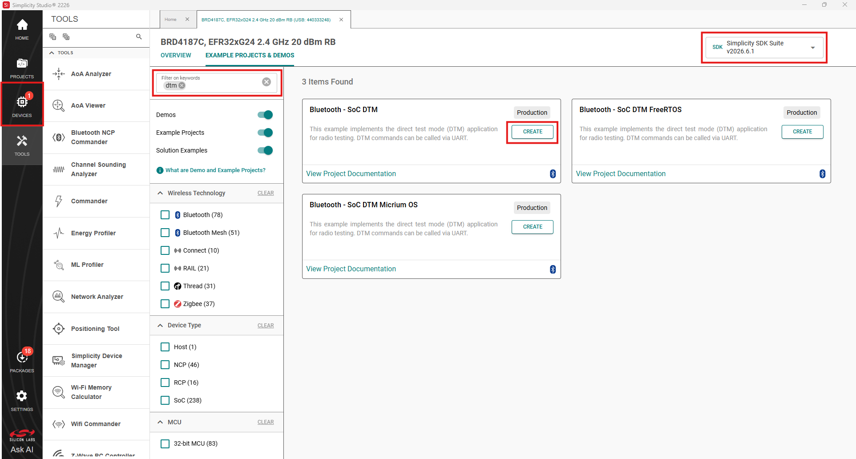
Task: Launch the Network Analyzer tool
Action: (x=96, y=297)
